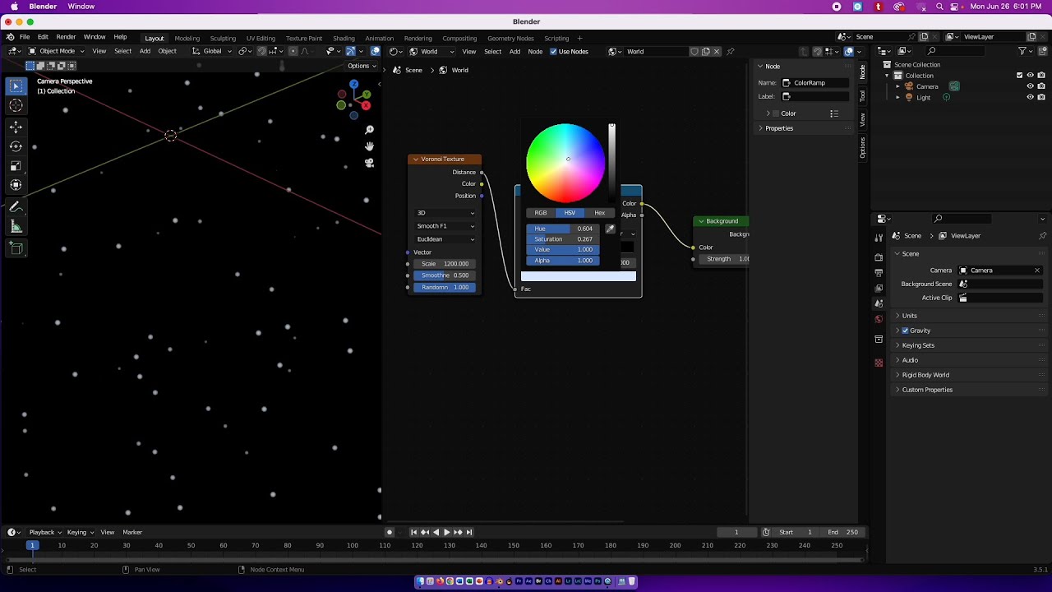Switch to the Modeling workspace tab
Screen dimensions: 1052x592
187,38
